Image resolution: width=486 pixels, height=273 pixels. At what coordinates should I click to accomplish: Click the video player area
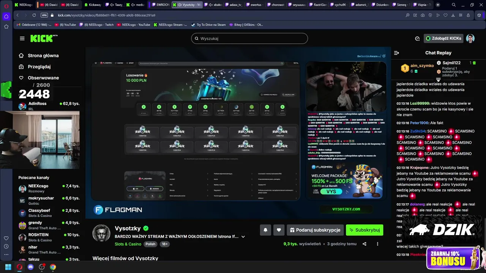tap(238, 133)
